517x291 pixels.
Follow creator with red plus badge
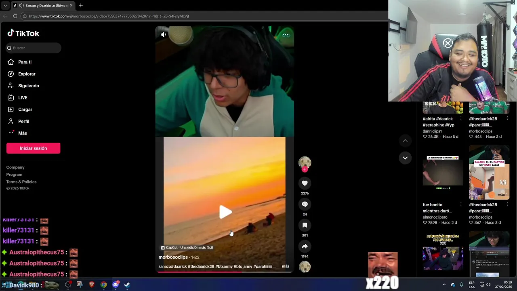[x=305, y=169]
